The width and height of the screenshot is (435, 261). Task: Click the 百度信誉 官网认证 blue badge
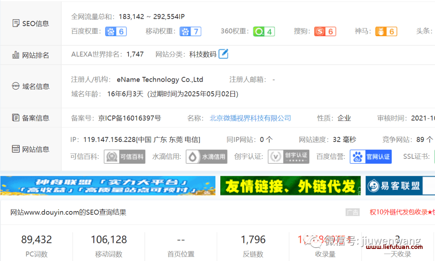click(x=371, y=156)
